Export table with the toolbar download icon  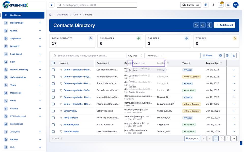[x=234, y=55]
